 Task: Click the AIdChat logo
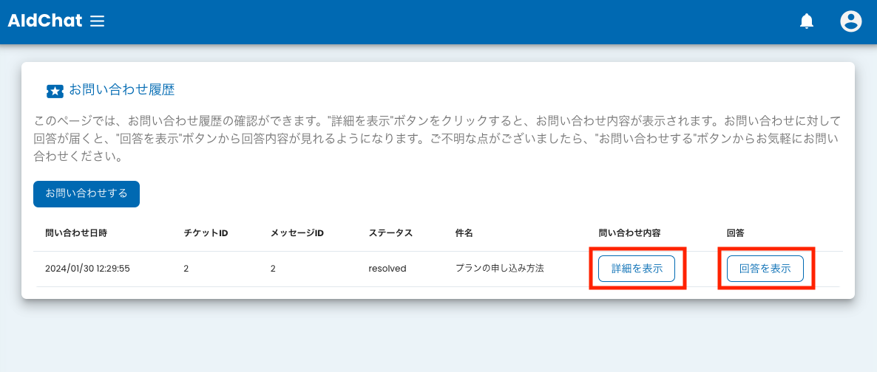(x=44, y=21)
